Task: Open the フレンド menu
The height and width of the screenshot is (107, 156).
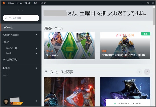Action: click(28, 3)
